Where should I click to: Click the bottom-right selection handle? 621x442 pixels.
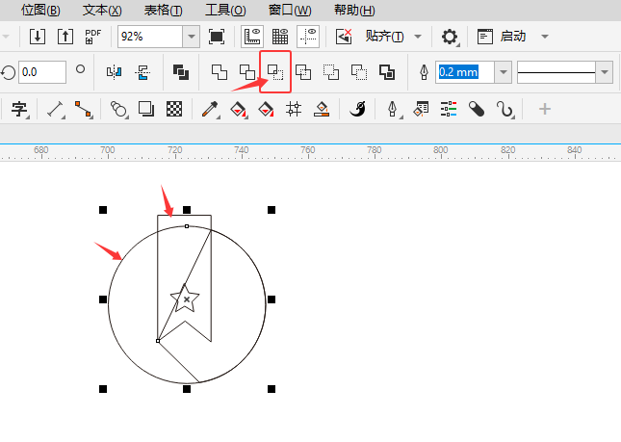pos(272,389)
